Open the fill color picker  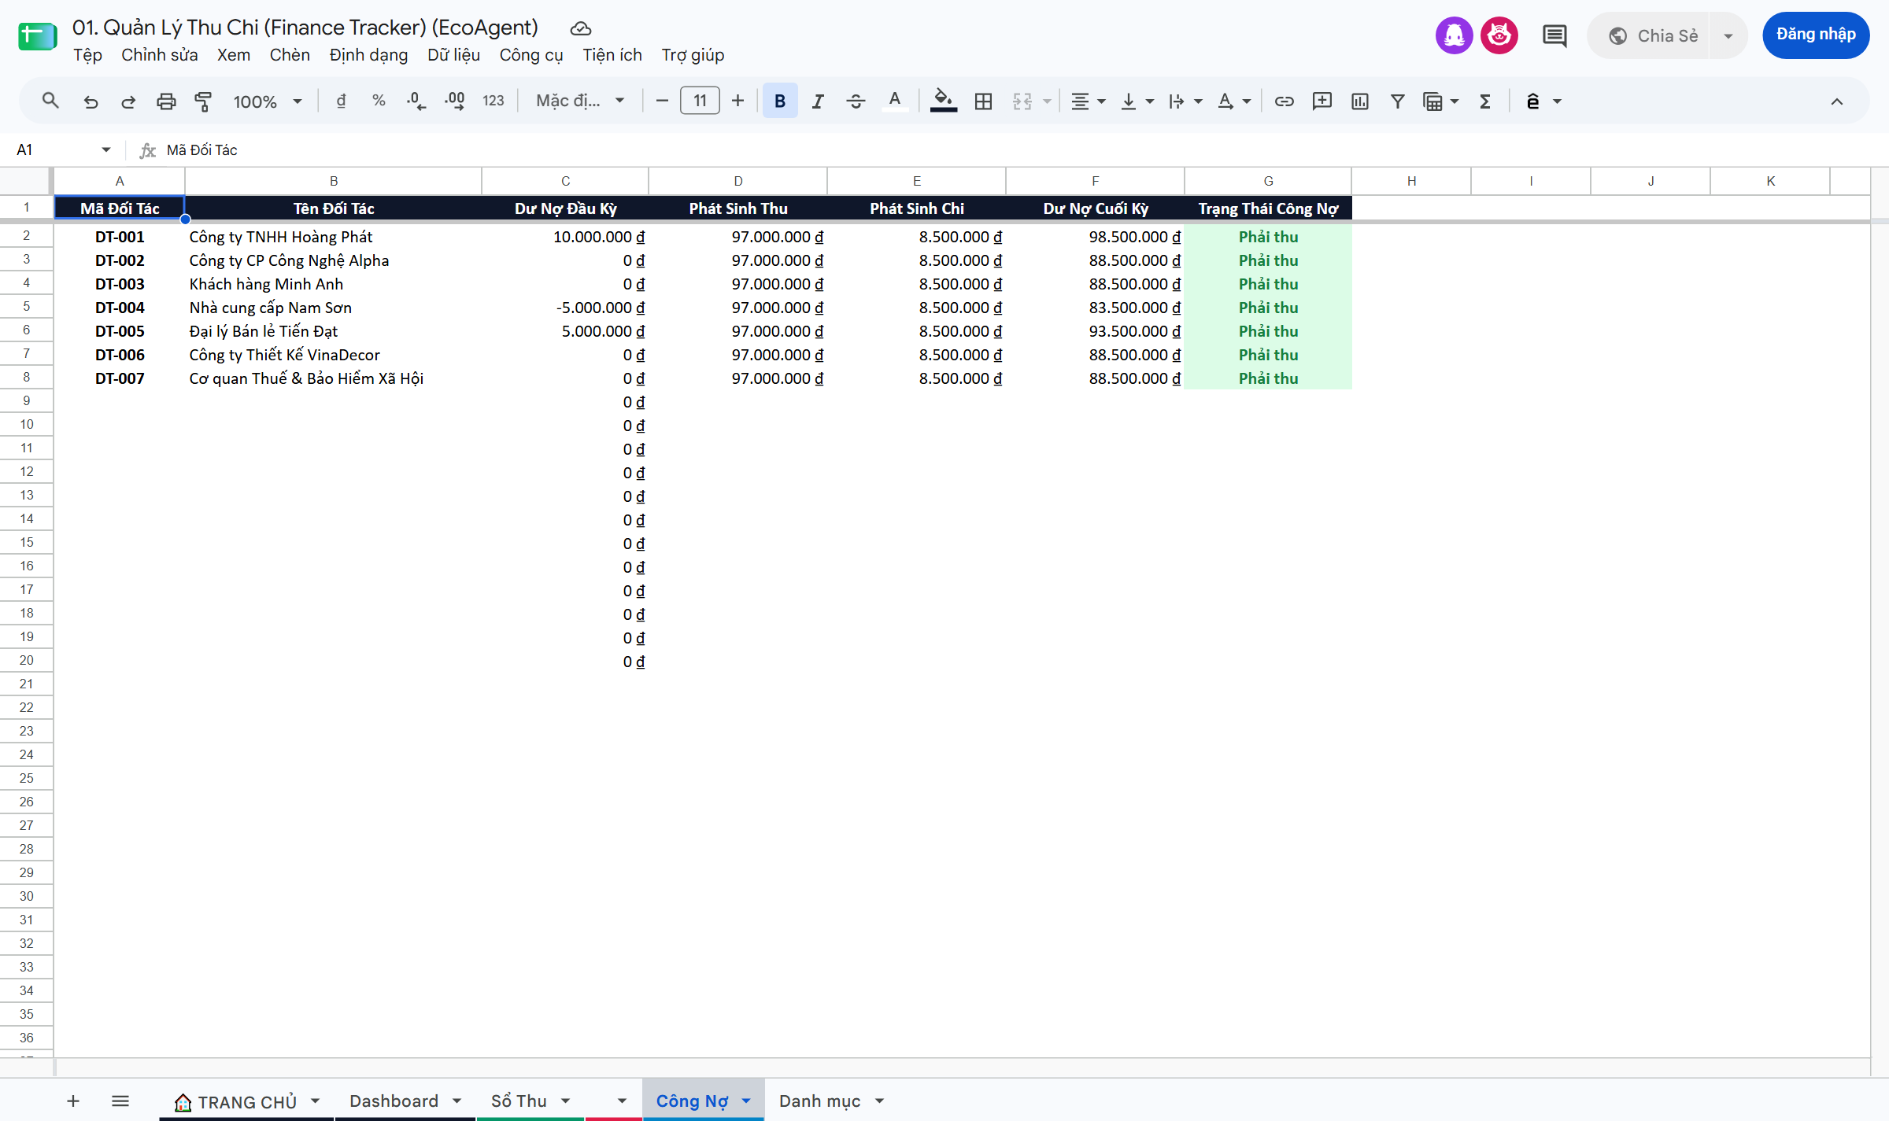coord(943,101)
